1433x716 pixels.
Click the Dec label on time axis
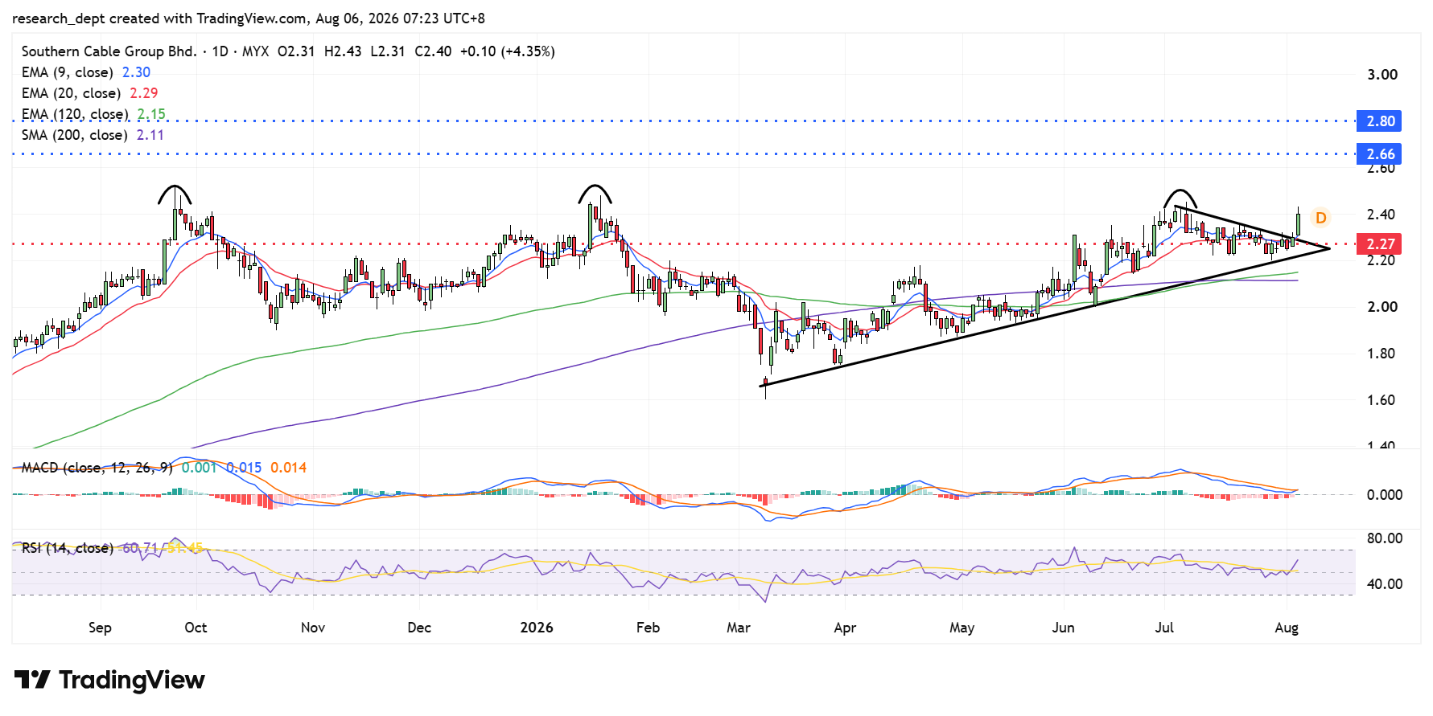coord(419,628)
